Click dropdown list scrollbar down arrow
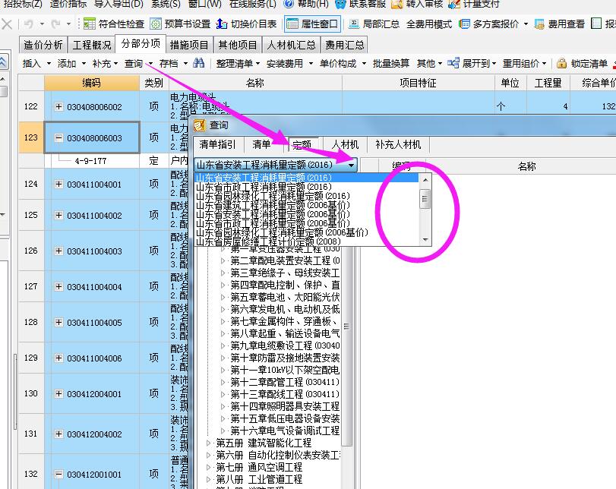The height and width of the screenshot is (489, 616). 425,240
